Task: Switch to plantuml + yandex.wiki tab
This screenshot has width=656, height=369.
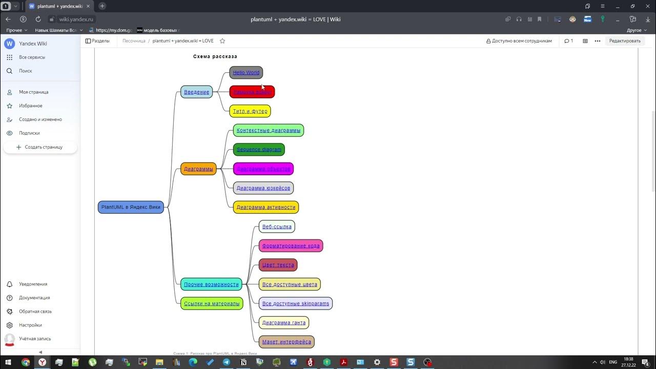Action: click(59, 6)
